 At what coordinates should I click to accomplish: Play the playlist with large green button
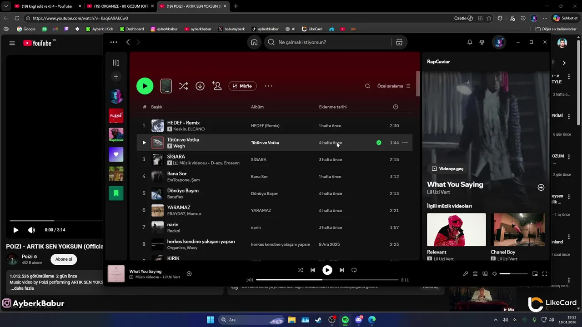tap(145, 86)
